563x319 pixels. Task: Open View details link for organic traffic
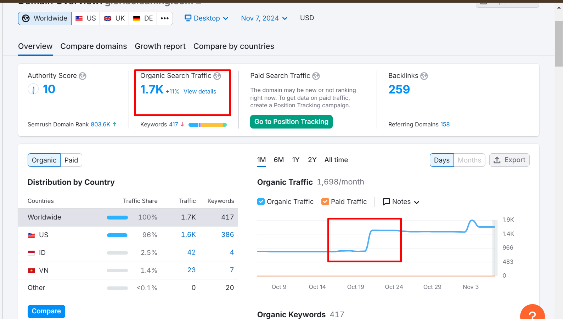click(x=200, y=92)
